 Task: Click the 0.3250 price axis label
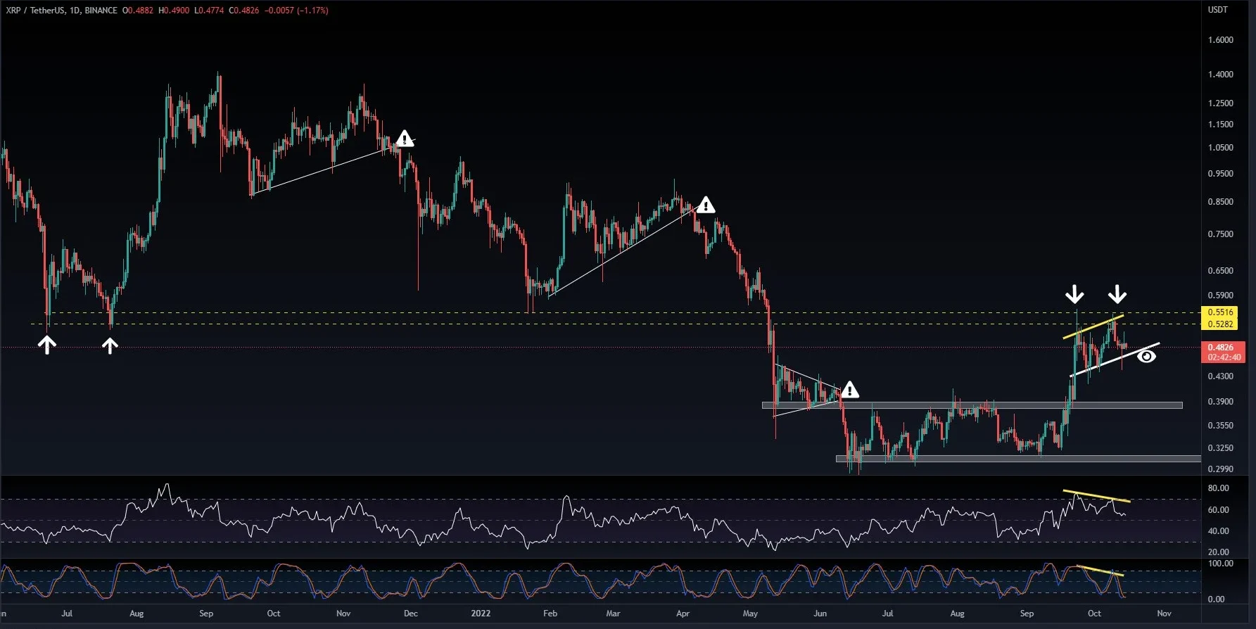[x=1221, y=448]
